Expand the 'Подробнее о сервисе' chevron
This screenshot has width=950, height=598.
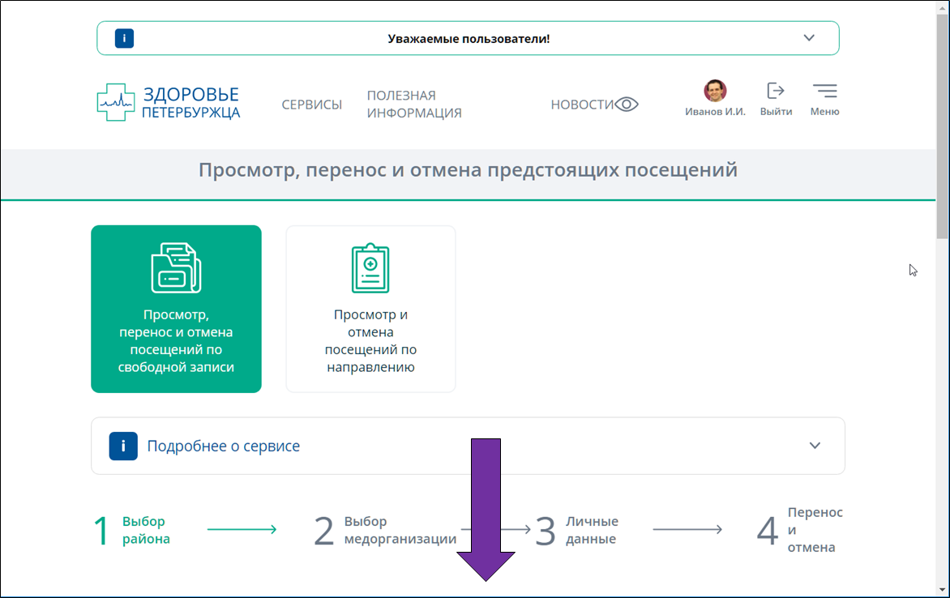[x=815, y=446]
